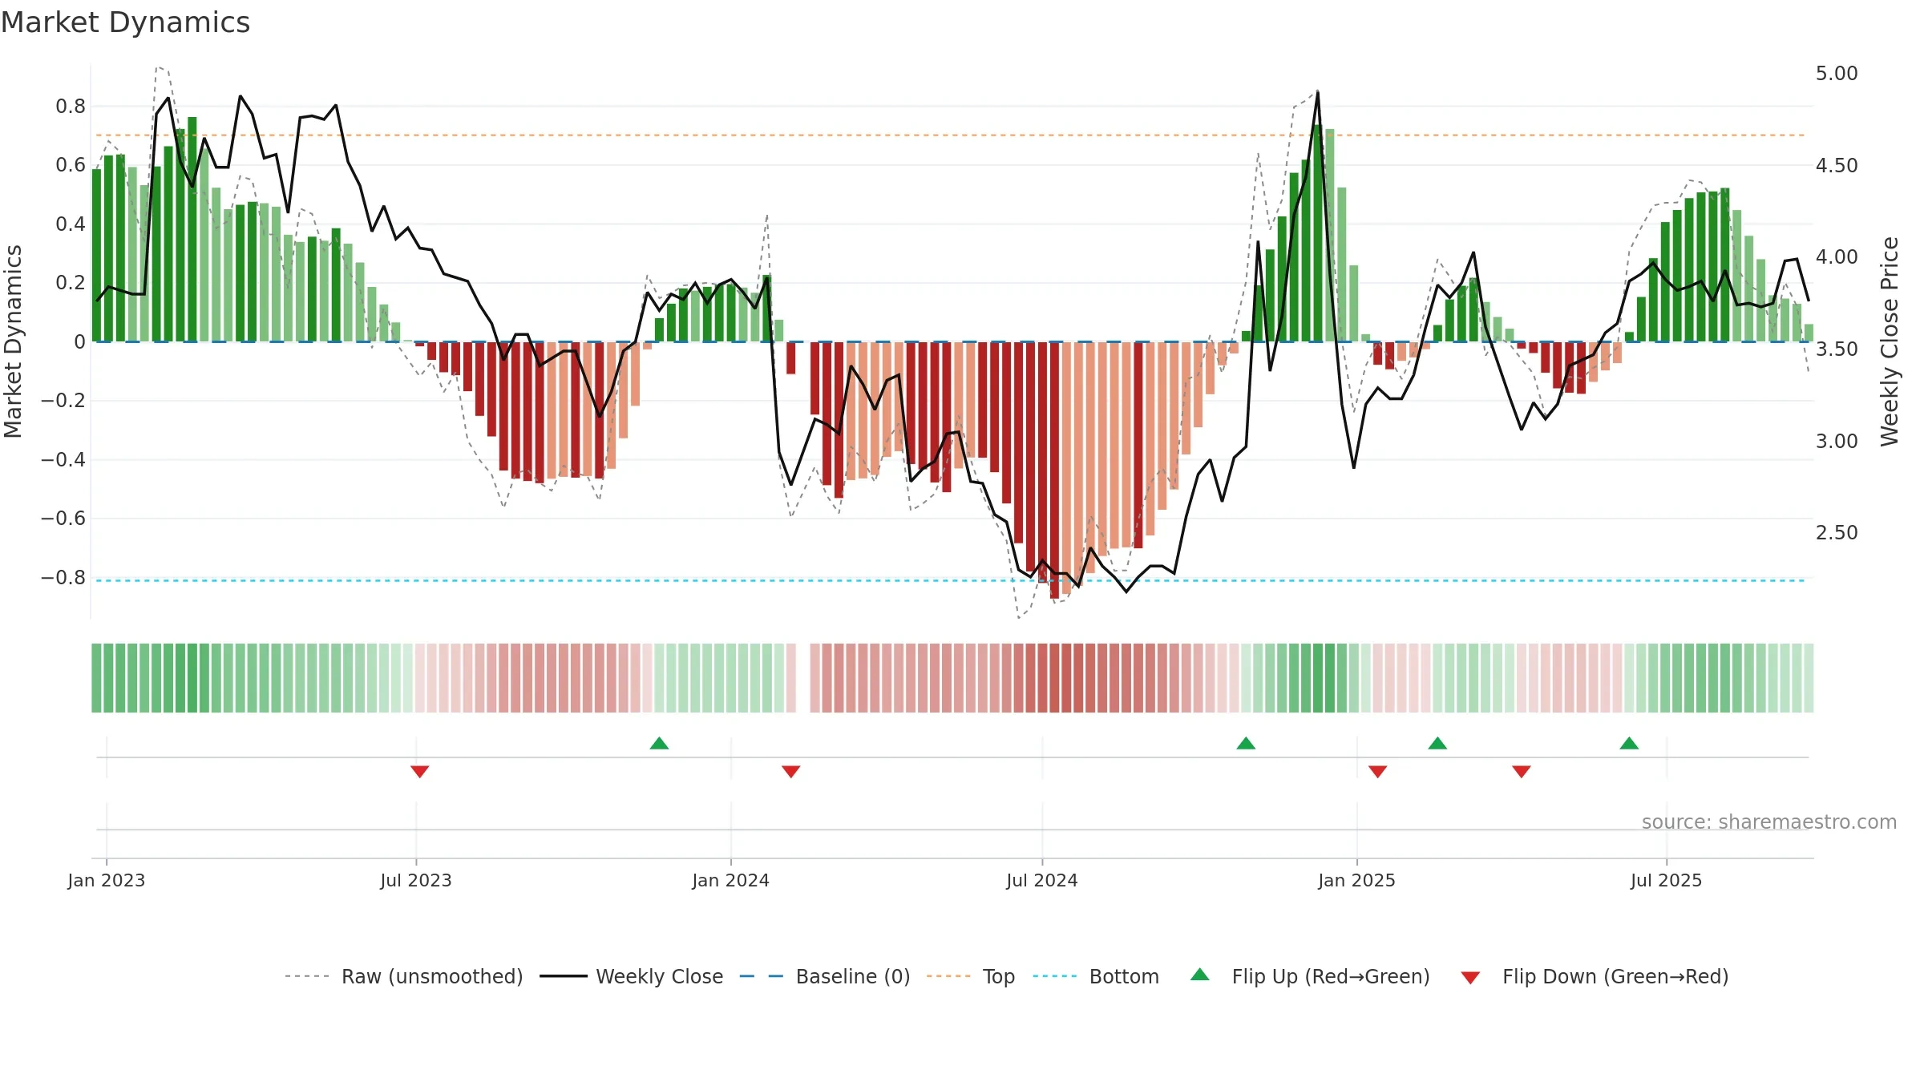Click the Weekly Close Price axis title
Image resolution: width=1924 pixels, height=1082 pixels.
tap(1890, 341)
